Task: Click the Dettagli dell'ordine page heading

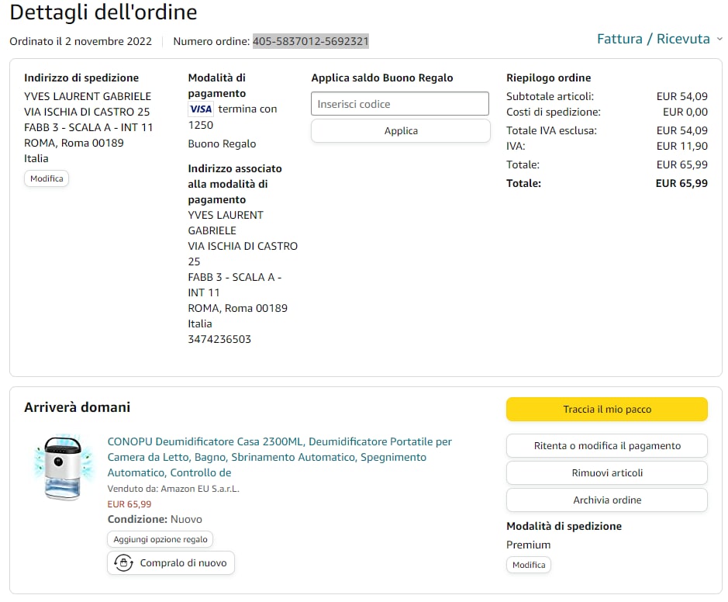Action: (x=103, y=12)
